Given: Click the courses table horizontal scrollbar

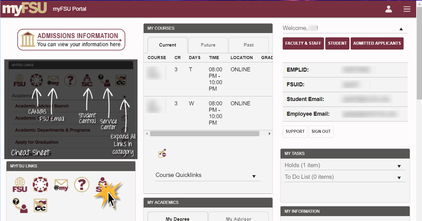Looking at the screenshot, I should tap(205, 134).
